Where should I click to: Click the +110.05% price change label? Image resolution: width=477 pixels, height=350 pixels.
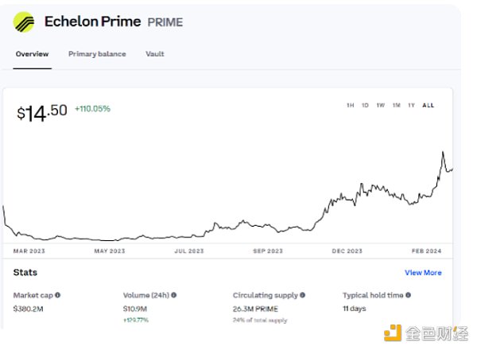(x=92, y=108)
